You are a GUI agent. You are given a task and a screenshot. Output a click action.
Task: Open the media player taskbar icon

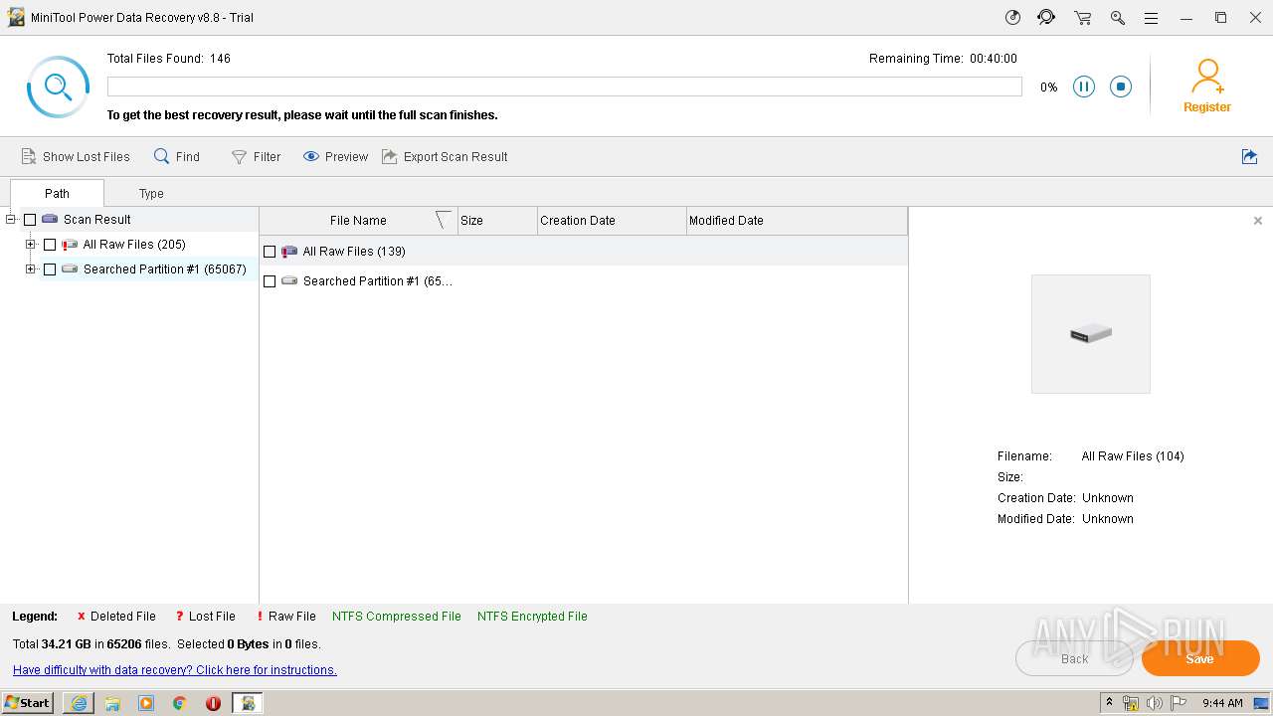(x=146, y=703)
